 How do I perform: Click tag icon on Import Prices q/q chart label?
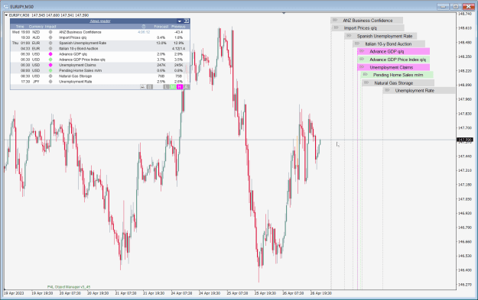pos(336,27)
